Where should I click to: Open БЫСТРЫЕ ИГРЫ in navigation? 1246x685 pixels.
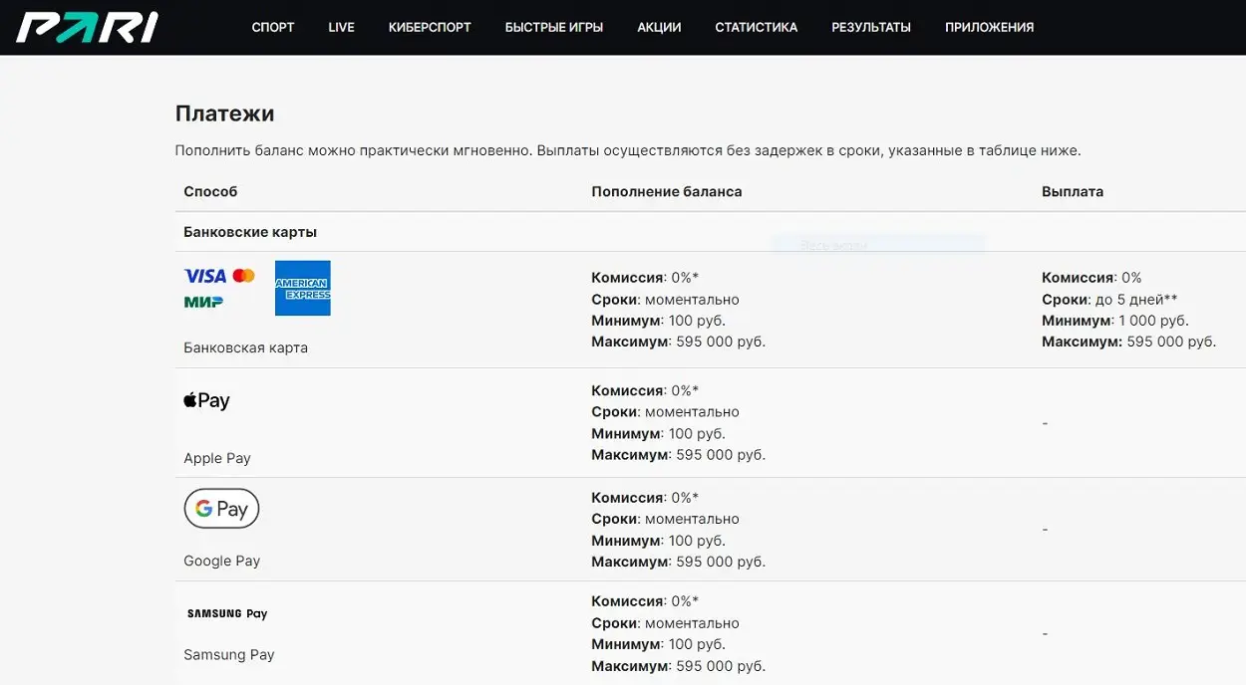click(554, 27)
